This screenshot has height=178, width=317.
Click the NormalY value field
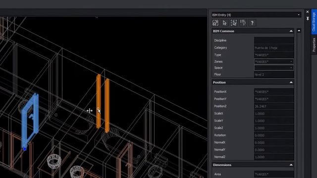274,150
